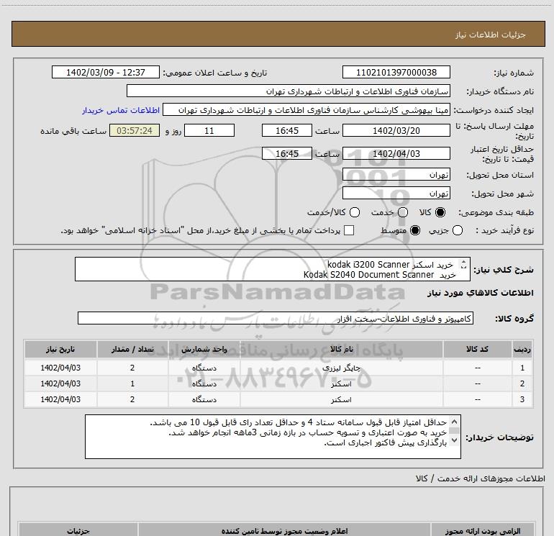Select the متوسط purchase type radio

[x=415, y=230]
